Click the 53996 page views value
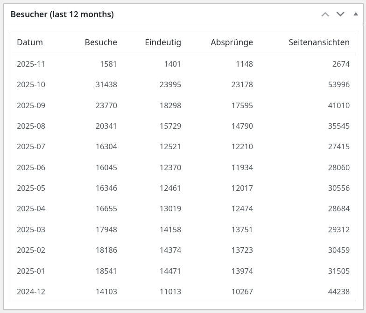 (338, 84)
